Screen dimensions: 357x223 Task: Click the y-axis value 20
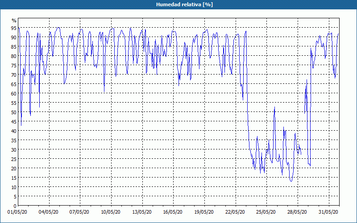tap(14, 169)
